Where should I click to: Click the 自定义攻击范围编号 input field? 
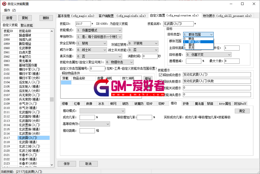(97, 69)
